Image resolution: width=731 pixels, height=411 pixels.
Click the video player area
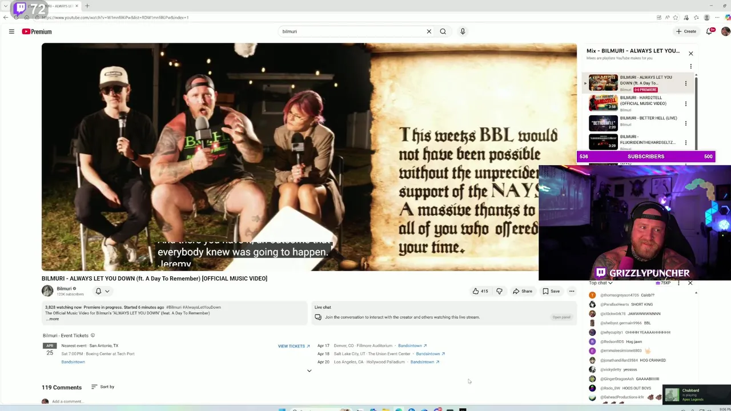(309, 157)
